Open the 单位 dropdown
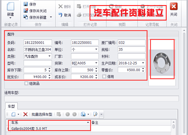The image size is (188, 135). [96, 49]
